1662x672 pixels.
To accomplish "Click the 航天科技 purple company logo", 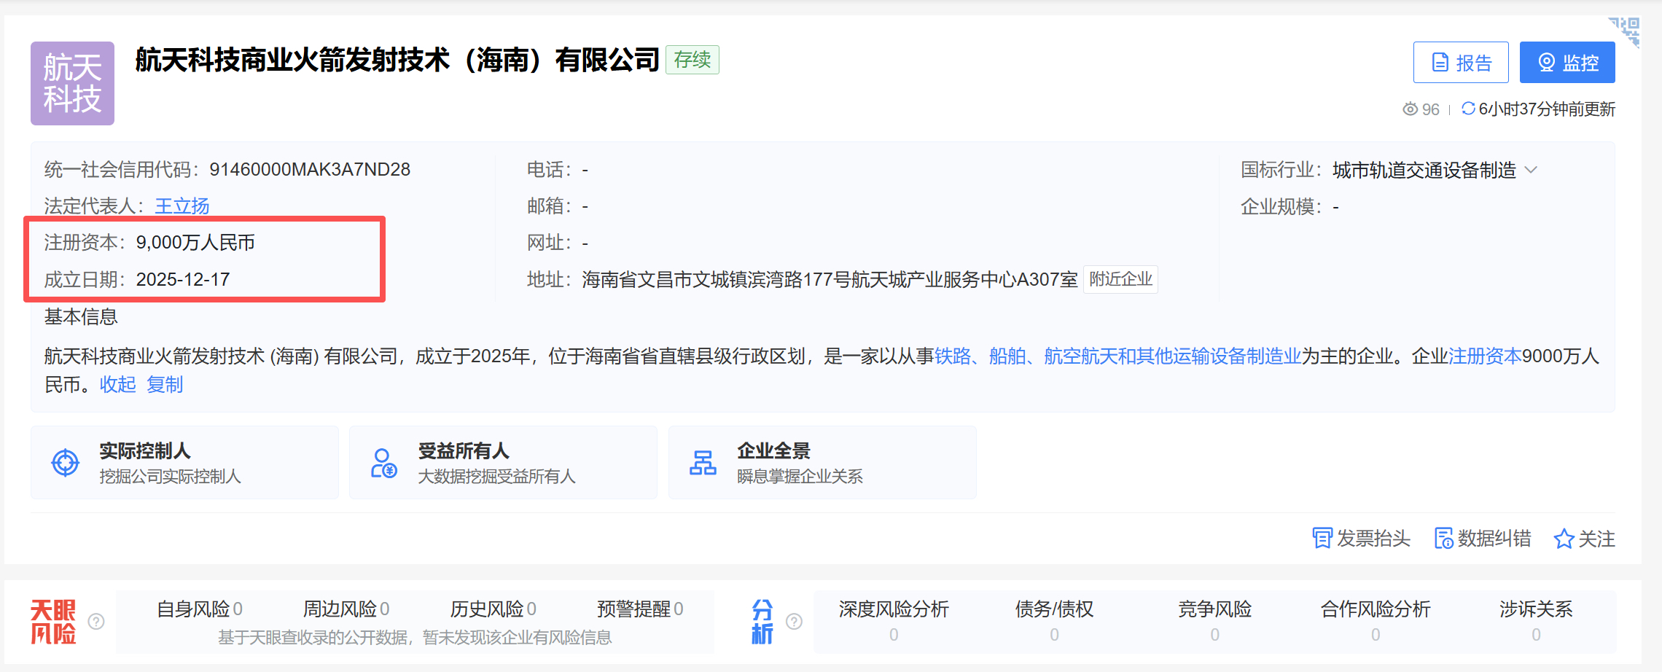I will [72, 83].
